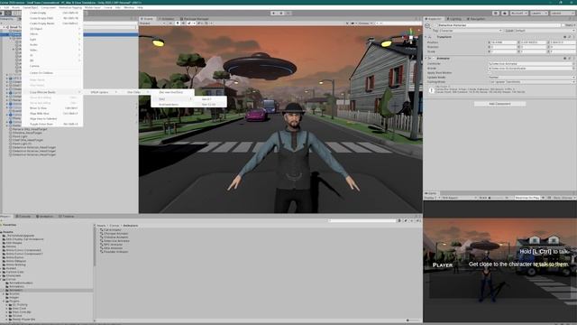Open object picker for Controller field
The height and width of the screenshot is (325, 577).
coord(573,64)
